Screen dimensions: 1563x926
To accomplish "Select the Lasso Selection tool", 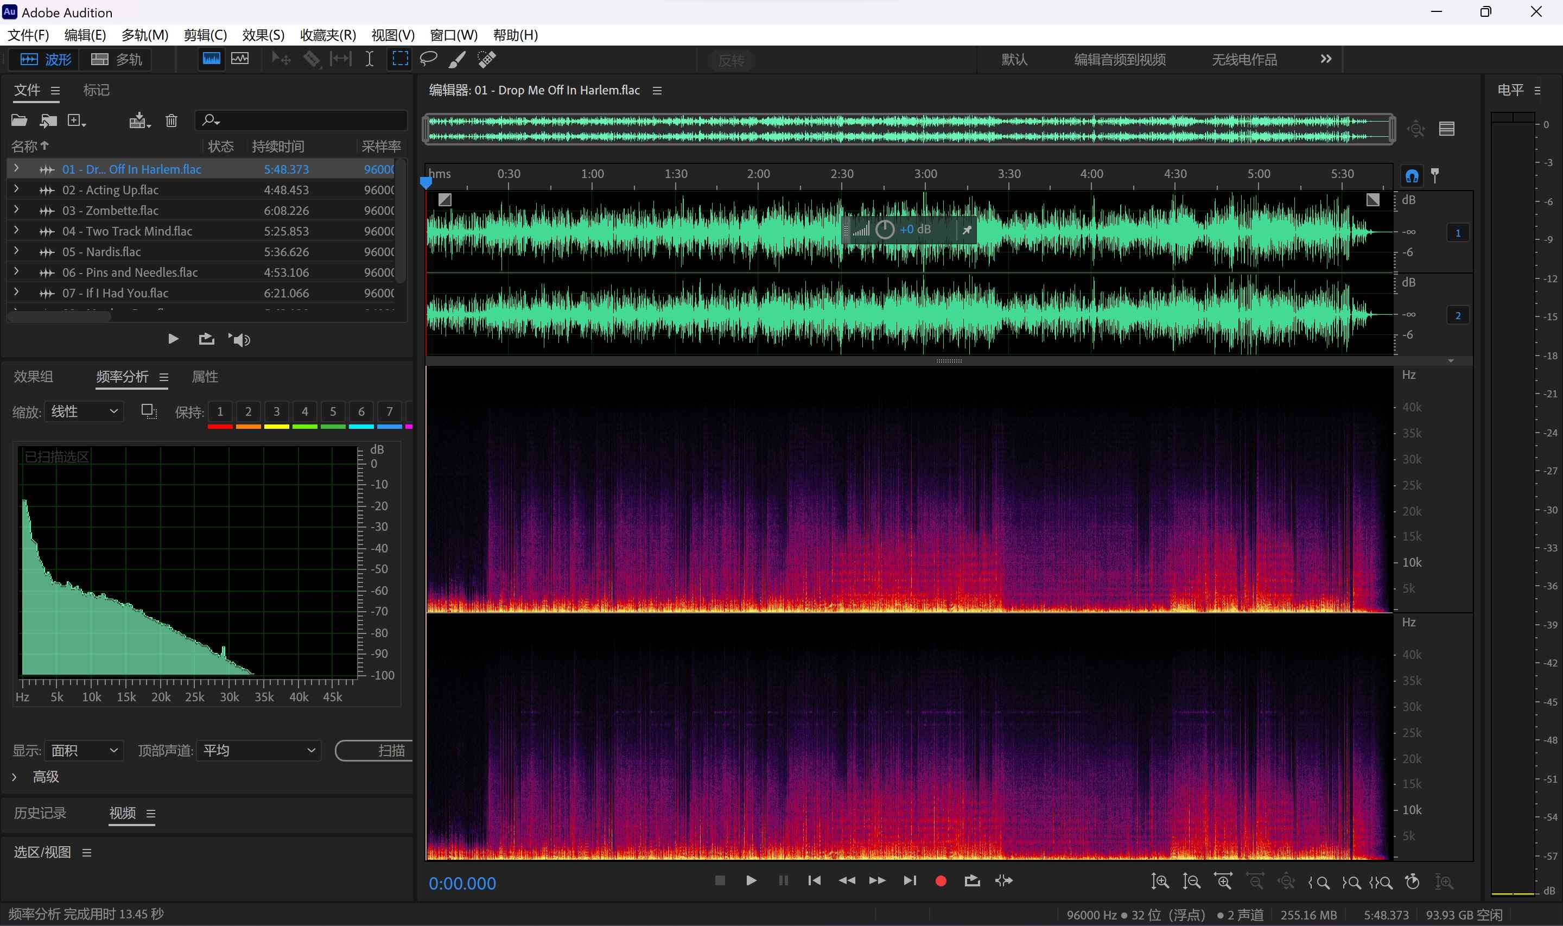I will click(429, 59).
